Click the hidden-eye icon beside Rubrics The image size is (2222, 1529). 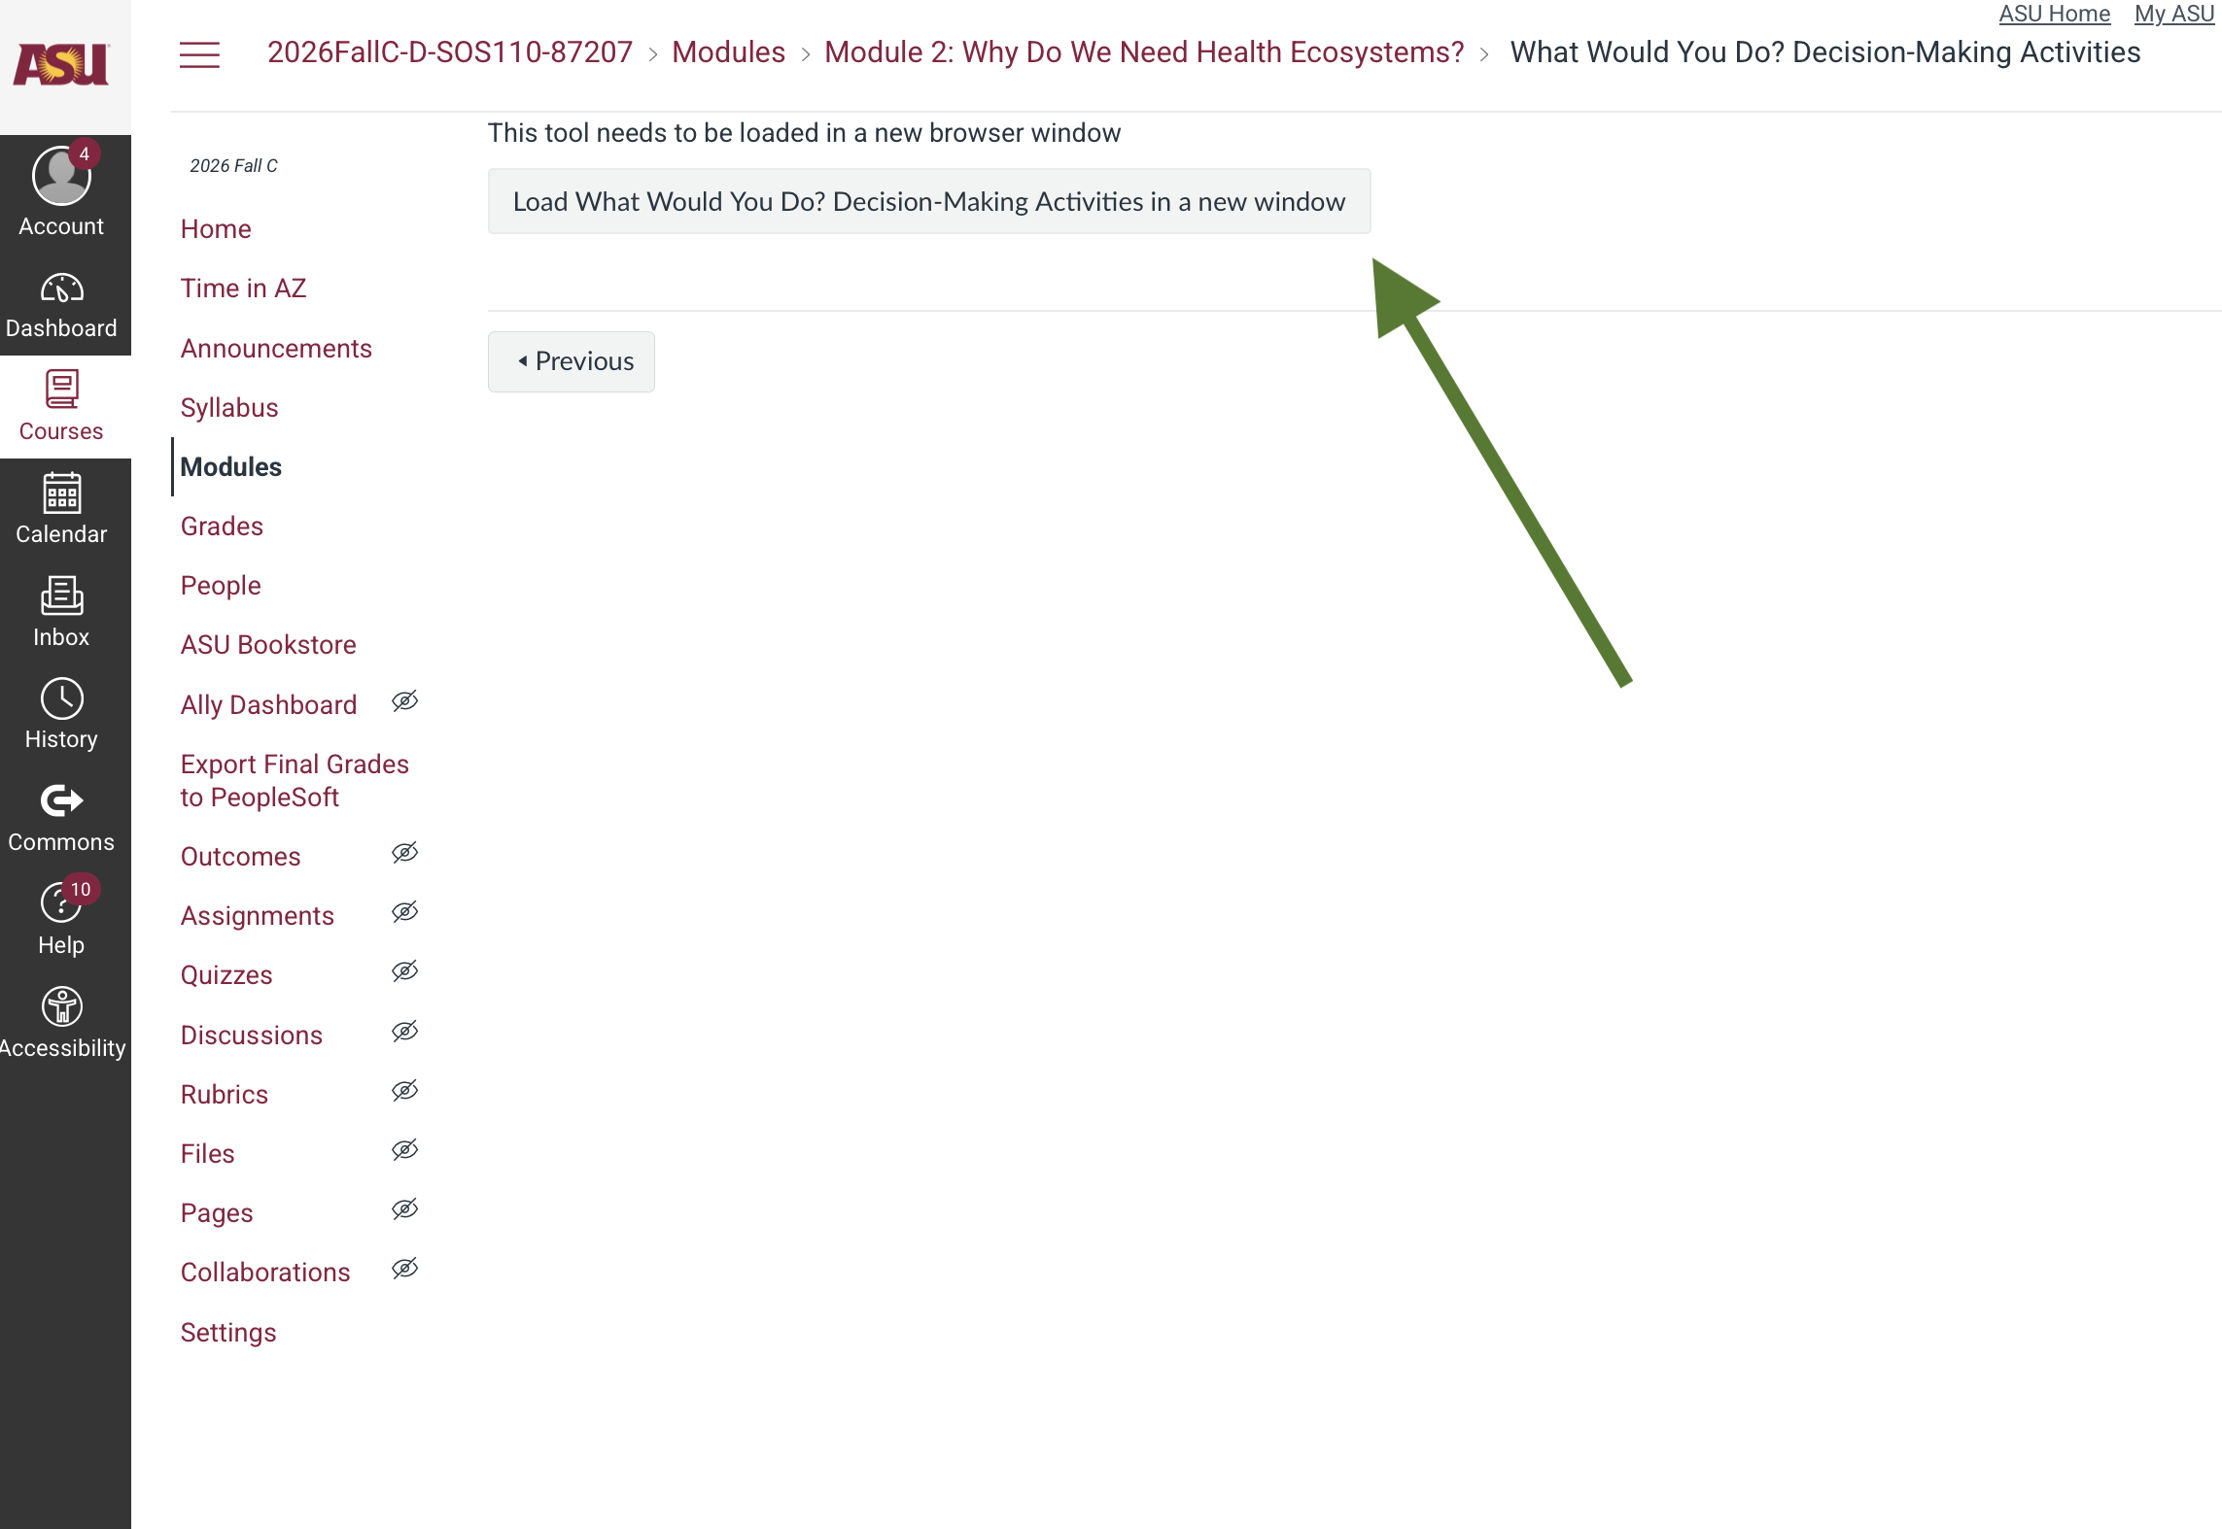[x=405, y=1091]
